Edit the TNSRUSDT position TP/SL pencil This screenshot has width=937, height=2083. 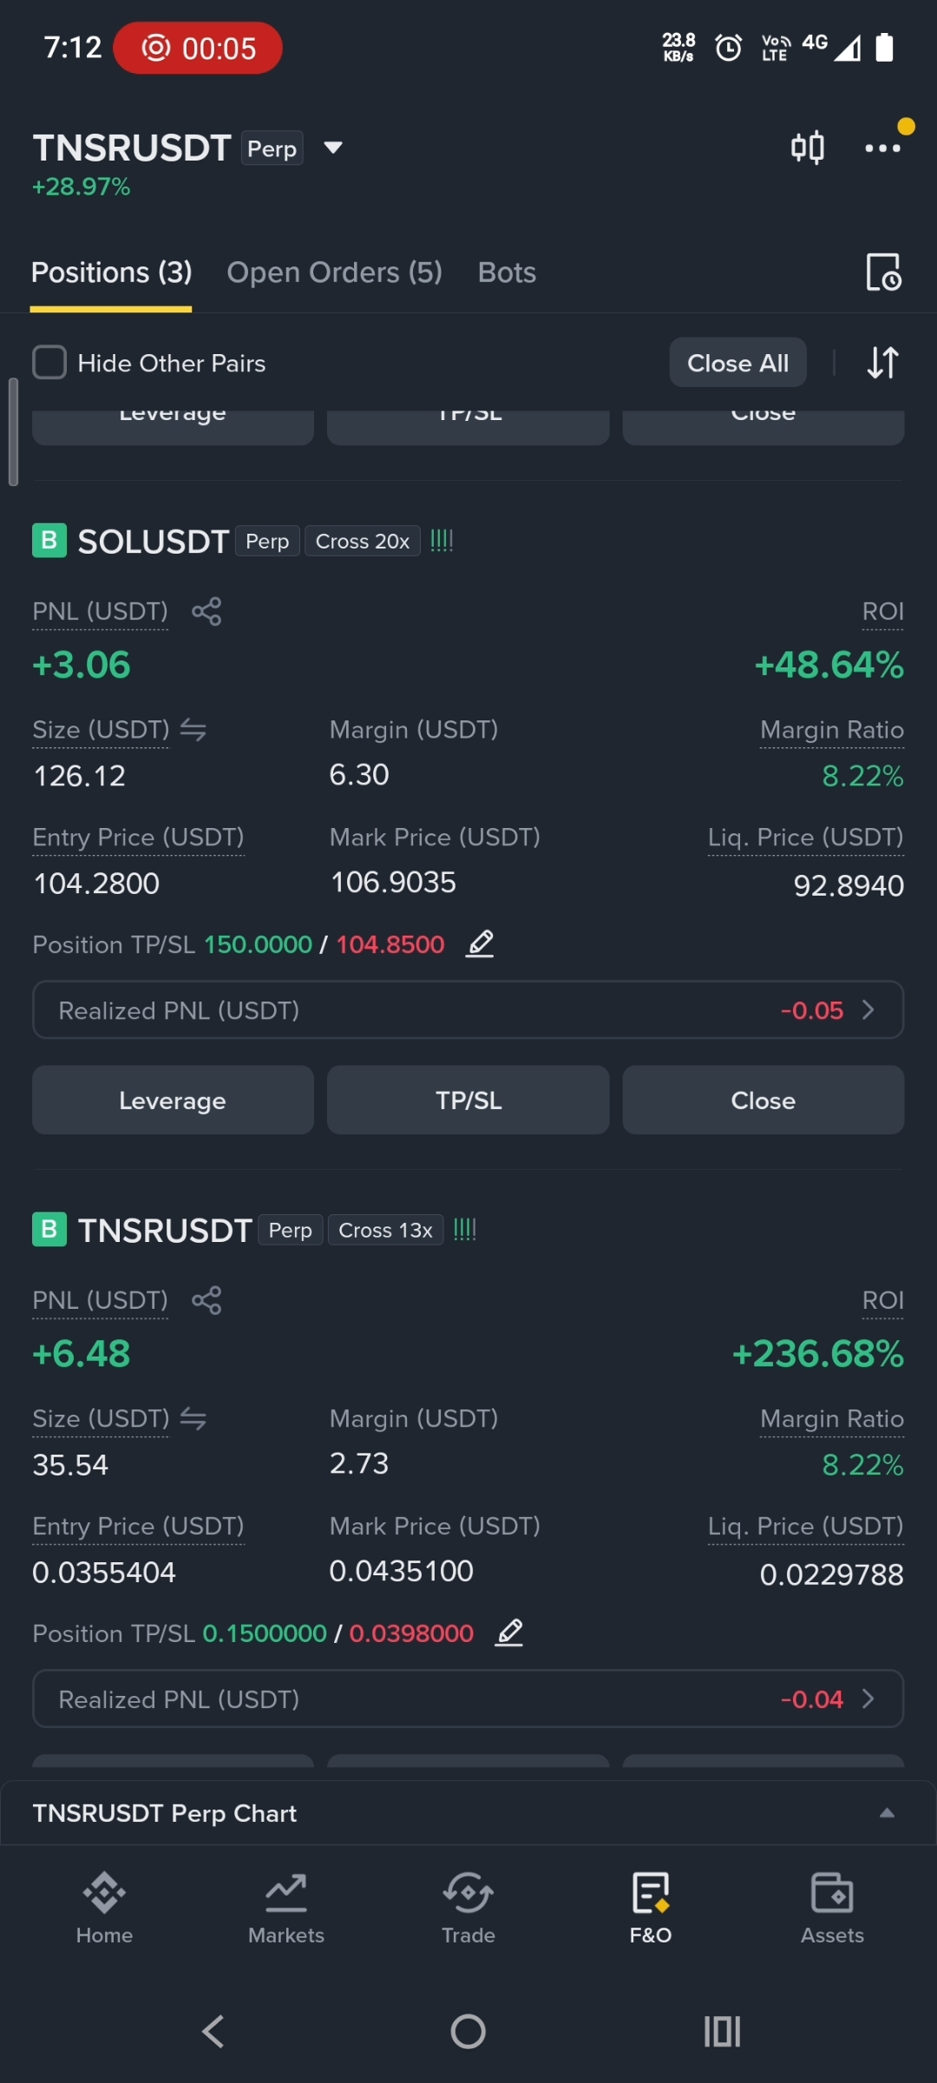(x=509, y=1633)
